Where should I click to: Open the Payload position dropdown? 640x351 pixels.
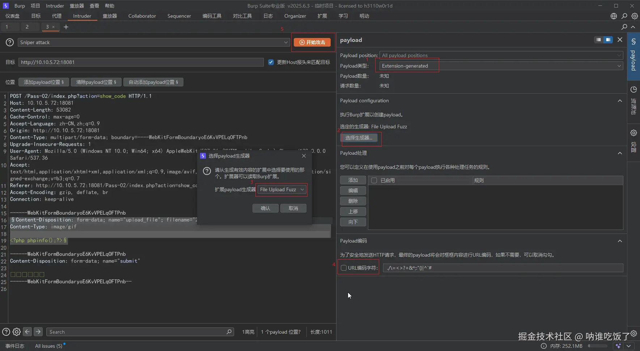point(501,55)
